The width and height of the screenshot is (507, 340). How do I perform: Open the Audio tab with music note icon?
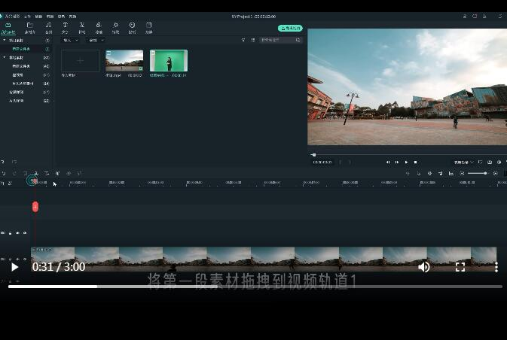tap(48, 27)
